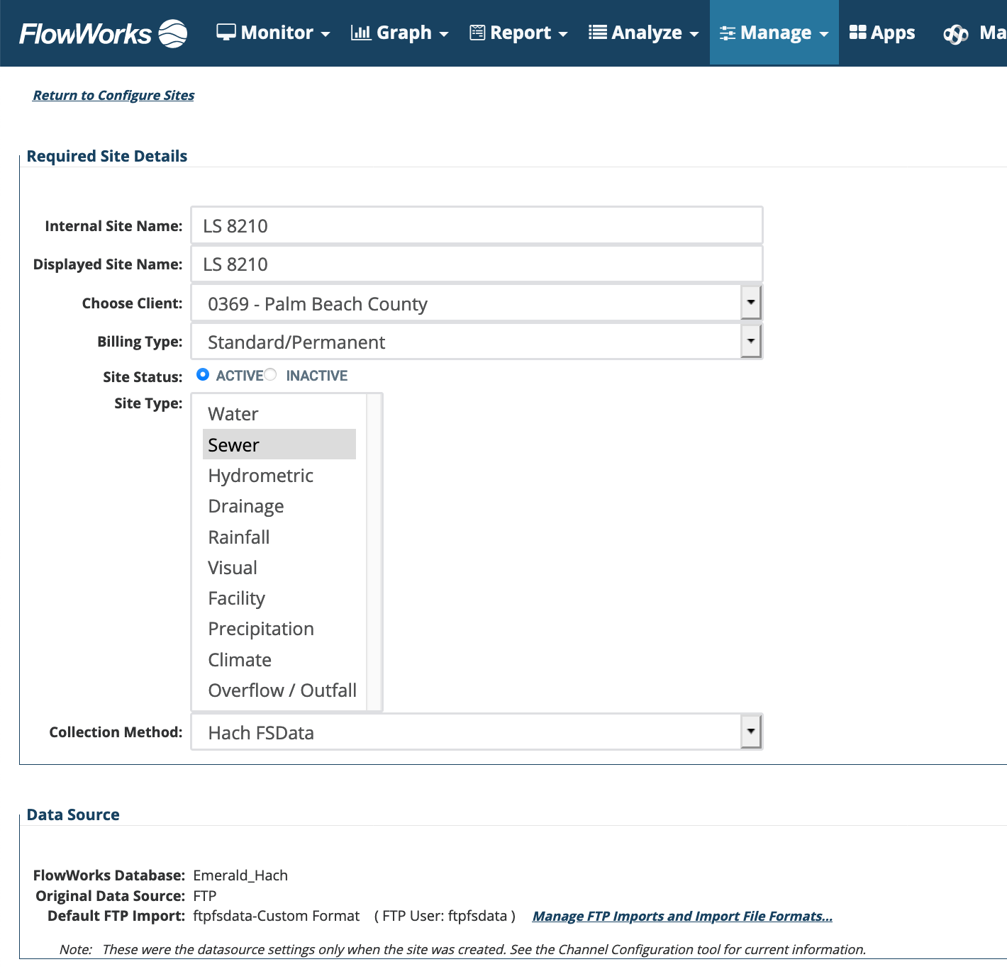Select Precipitation site type
Viewport: 1007px width, 974px height.
pyautogui.click(x=279, y=629)
